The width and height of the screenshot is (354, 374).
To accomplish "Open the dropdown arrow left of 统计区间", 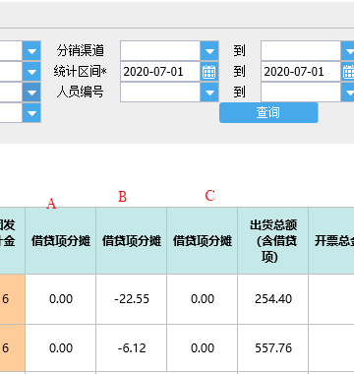I will click(31, 72).
